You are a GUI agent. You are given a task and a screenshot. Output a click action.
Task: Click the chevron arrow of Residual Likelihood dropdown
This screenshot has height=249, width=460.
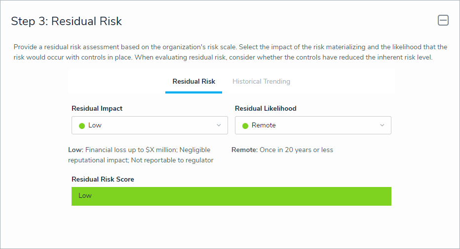[382, 125]
